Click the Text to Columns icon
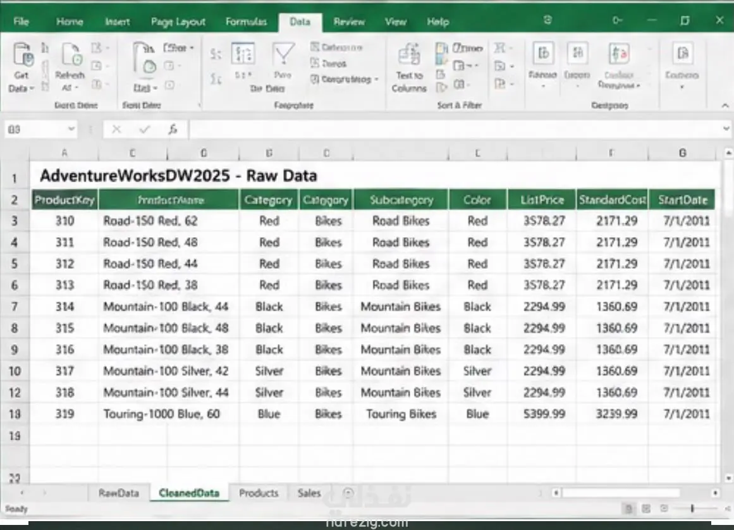 pos(409,54)
